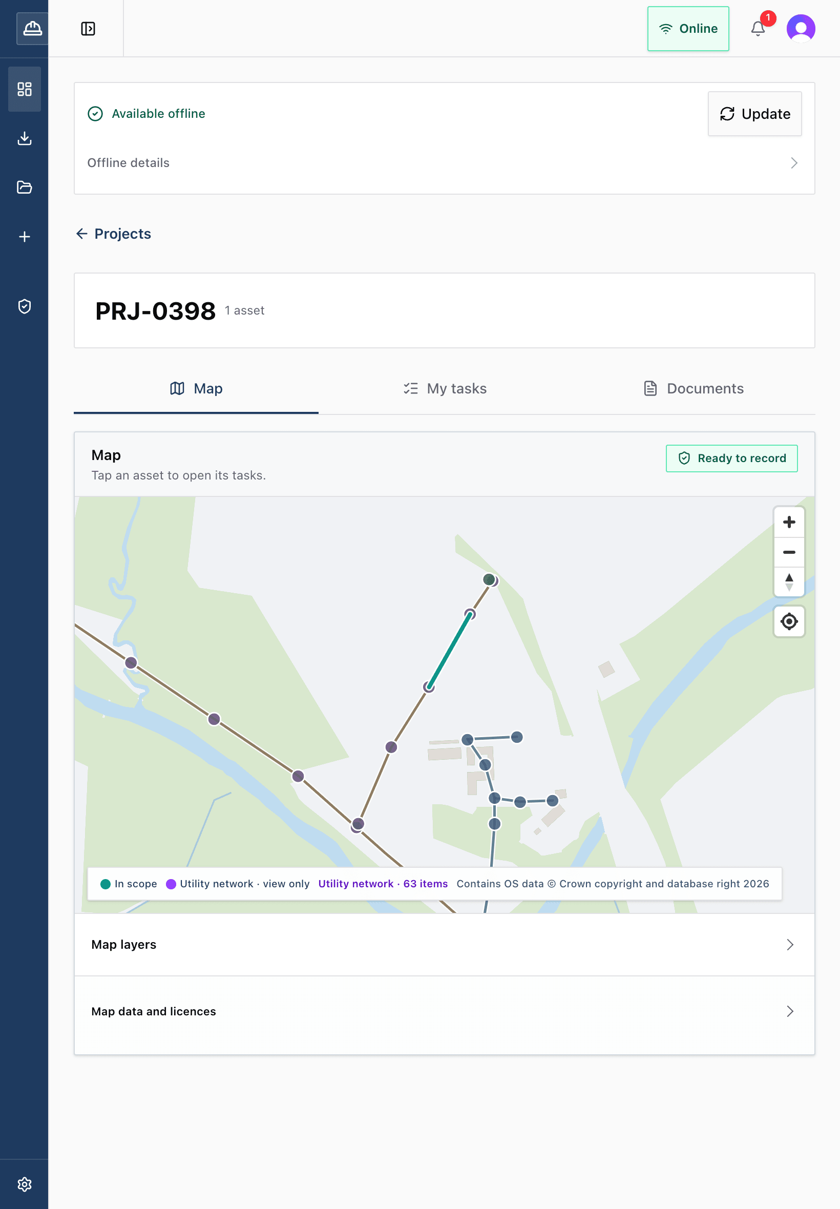Click the 1 asset label
Screen dimensions: 840x1209
click(x=244, y=310)
